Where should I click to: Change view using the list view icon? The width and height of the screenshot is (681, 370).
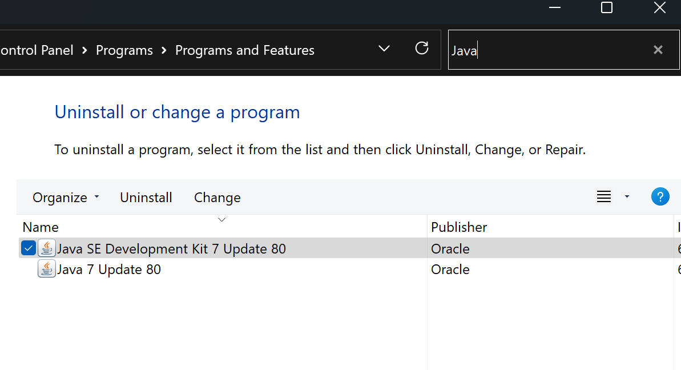pyautogui.click(x=604, y=197)
